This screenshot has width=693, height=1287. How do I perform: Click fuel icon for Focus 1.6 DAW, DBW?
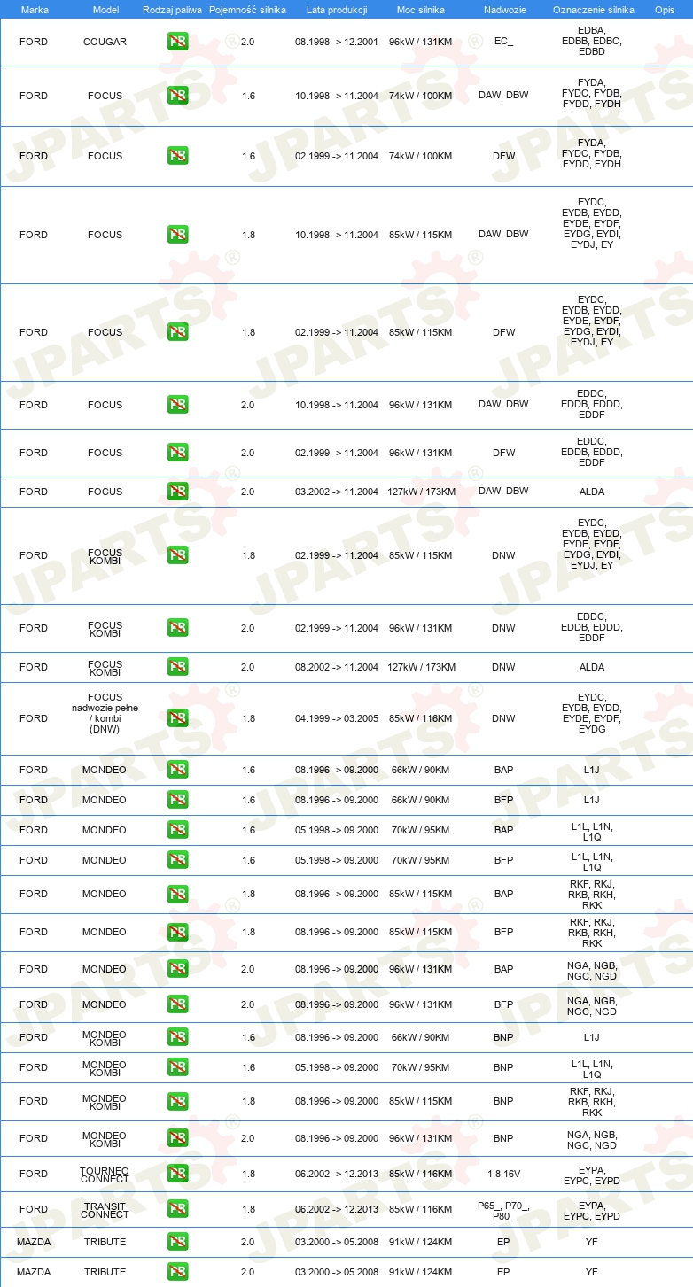pyautogui.click(x=177, y=96)
